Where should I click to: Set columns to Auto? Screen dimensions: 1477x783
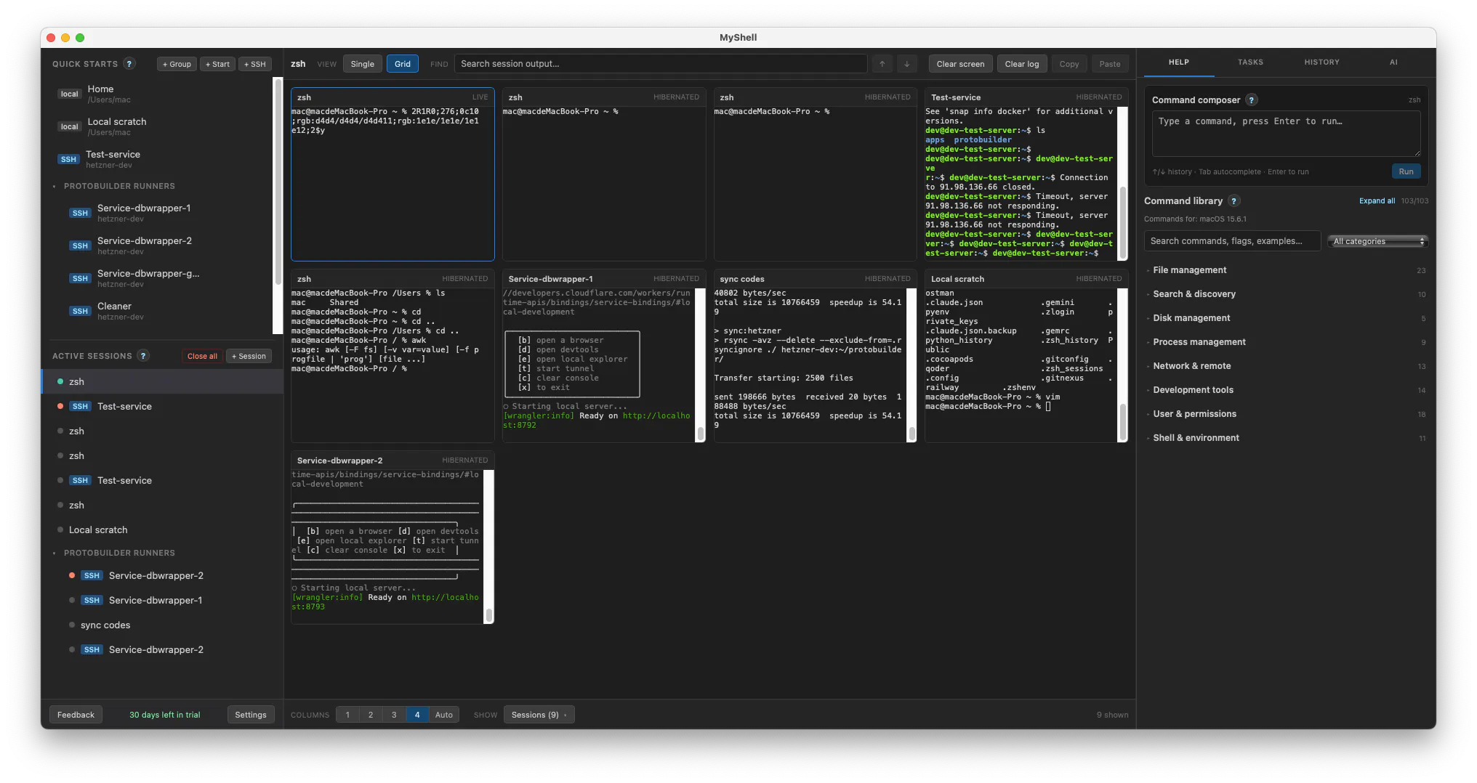pos(444,715)
